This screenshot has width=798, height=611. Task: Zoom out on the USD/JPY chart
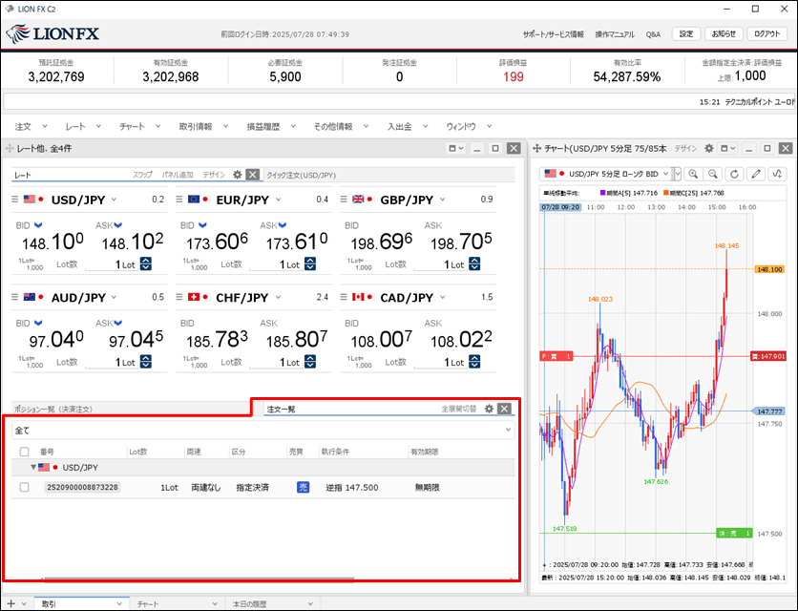(712, 174)
